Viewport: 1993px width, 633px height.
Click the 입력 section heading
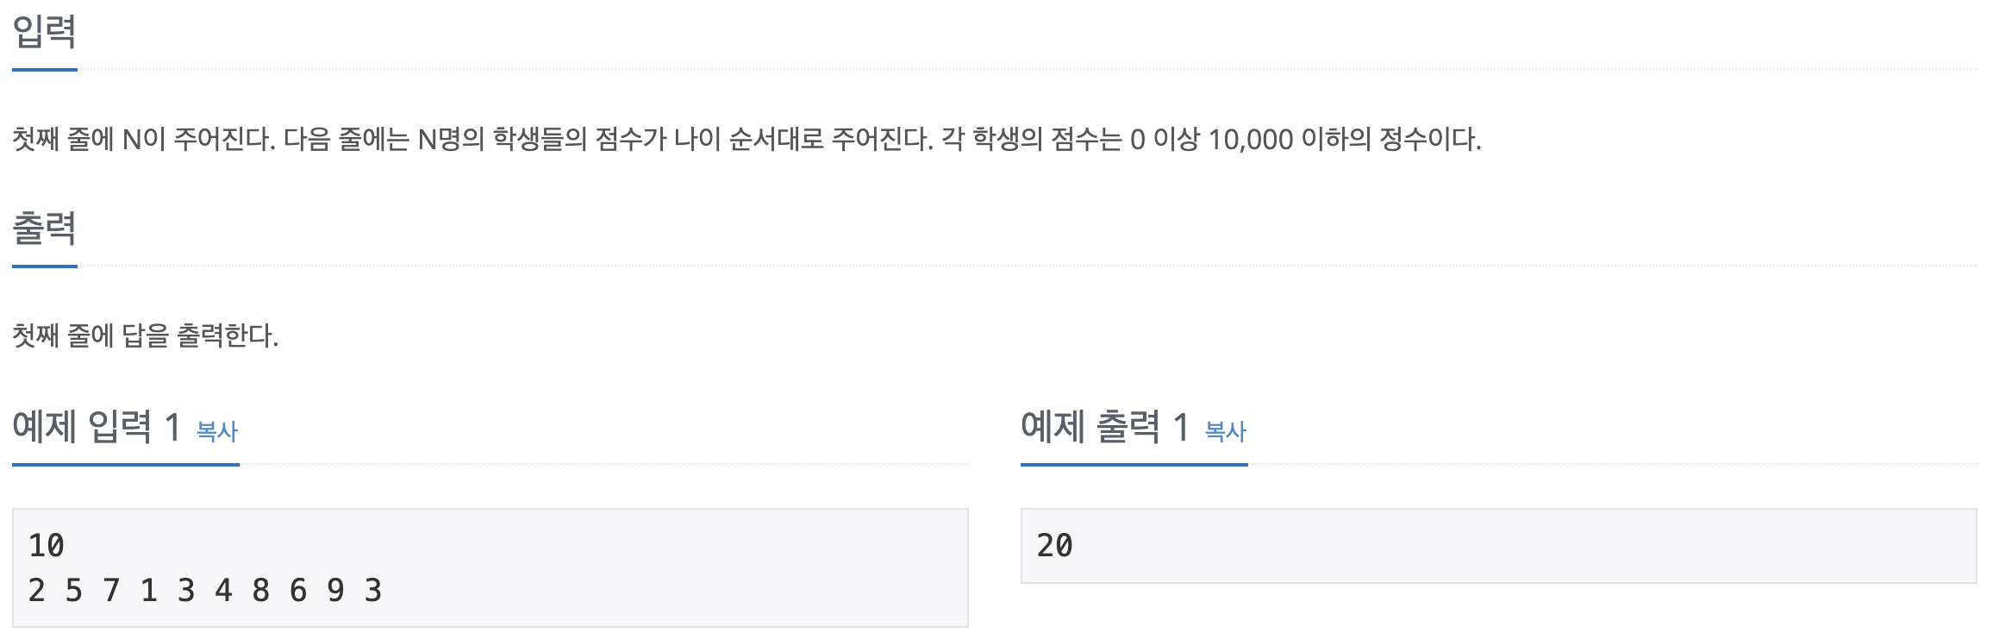tap(44, 32)
